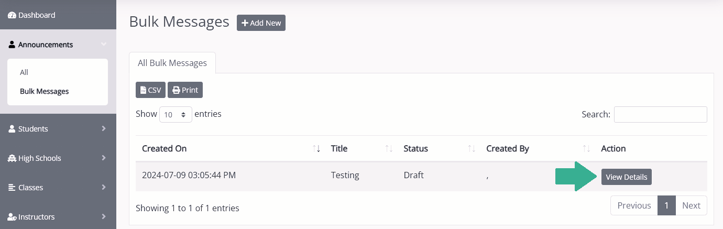723x229 pixels.
Task: Open All under Announcements
Action: click(x=24, y=72)
